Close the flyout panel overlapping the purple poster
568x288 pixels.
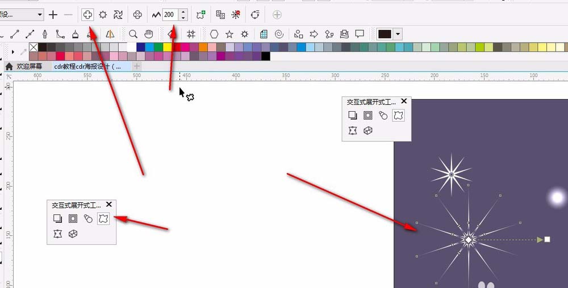pyautogui.click(x=404, y=101)
